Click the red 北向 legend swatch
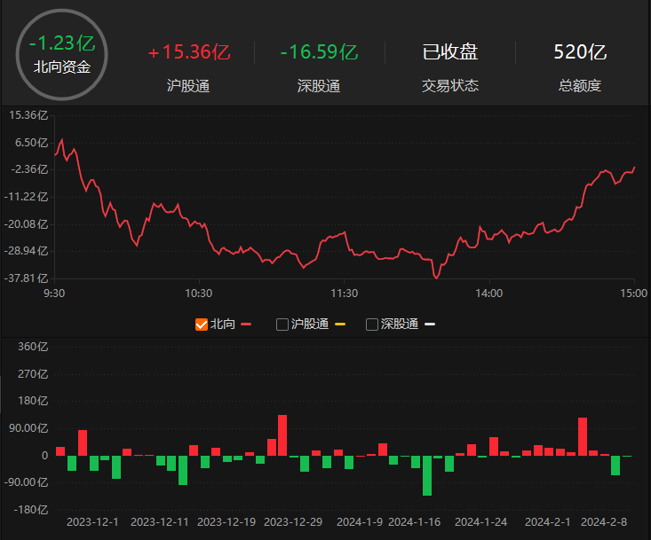 click(246, 324)
